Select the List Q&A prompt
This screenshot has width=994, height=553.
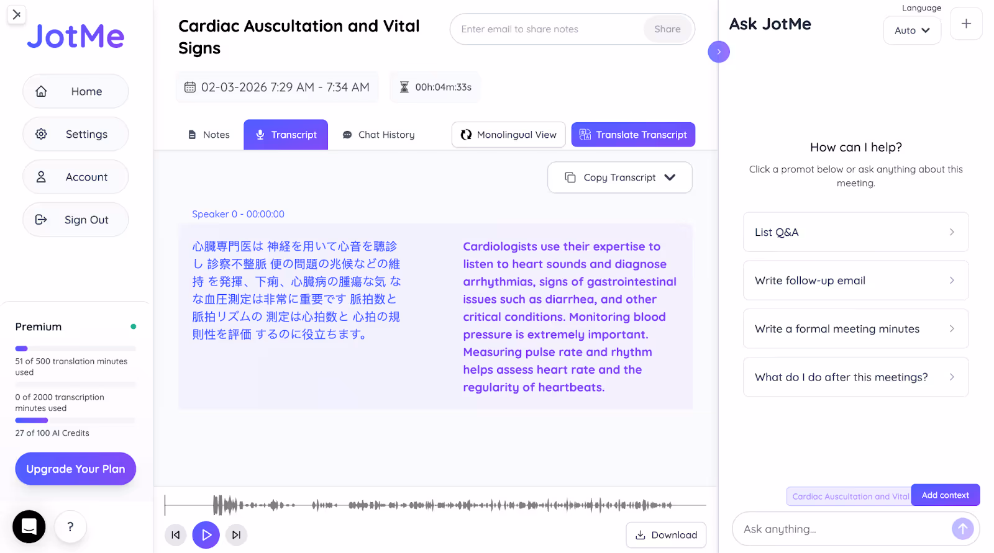tap(855, 232)
